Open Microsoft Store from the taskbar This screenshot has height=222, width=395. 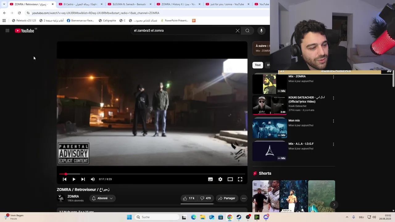point(221,217)
